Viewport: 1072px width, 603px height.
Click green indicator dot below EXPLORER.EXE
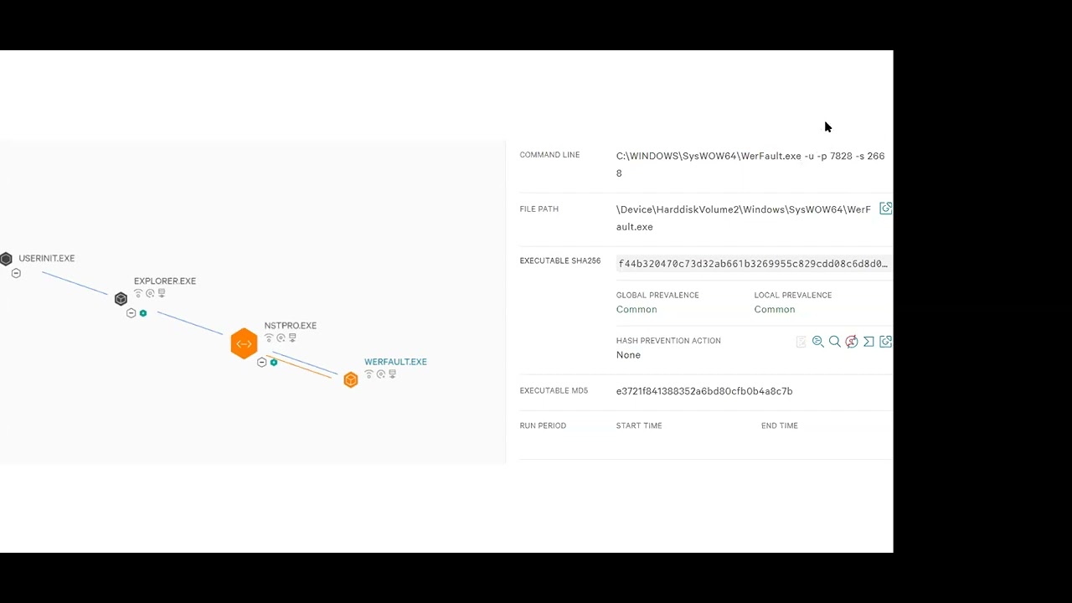pyautogui.click(x=143, y=313)
